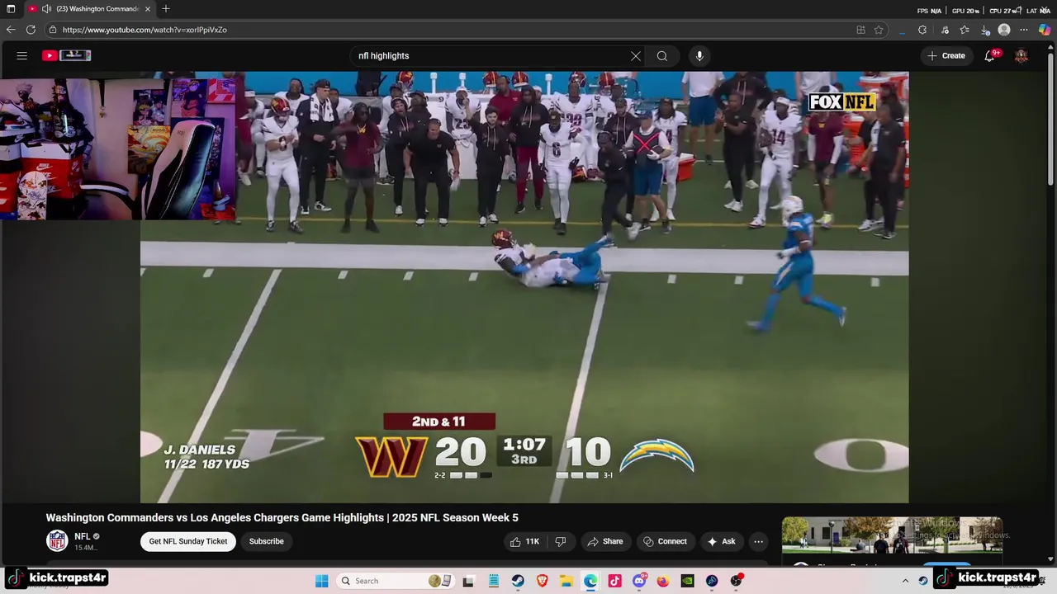Open Edge Settings and more menu
Image resolution: width=1057 pixels, height=594 pixels.
click(1024, 30)
